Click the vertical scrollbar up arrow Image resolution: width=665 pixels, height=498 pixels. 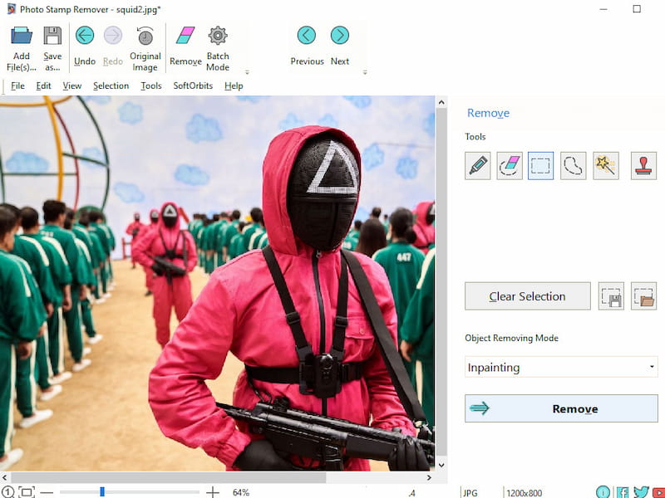441,102
